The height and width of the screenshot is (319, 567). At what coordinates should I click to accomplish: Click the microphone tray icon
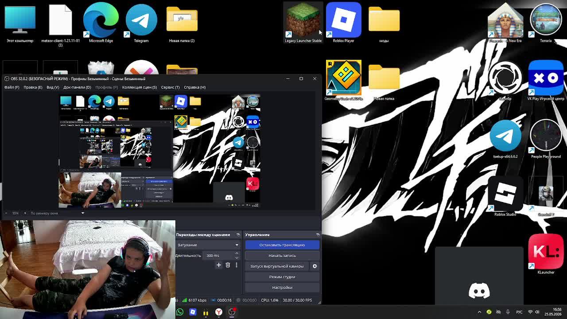(508, 312)
